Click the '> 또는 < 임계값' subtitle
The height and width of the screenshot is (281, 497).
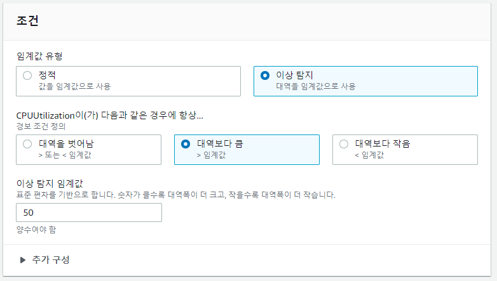(x=65, y=155)
